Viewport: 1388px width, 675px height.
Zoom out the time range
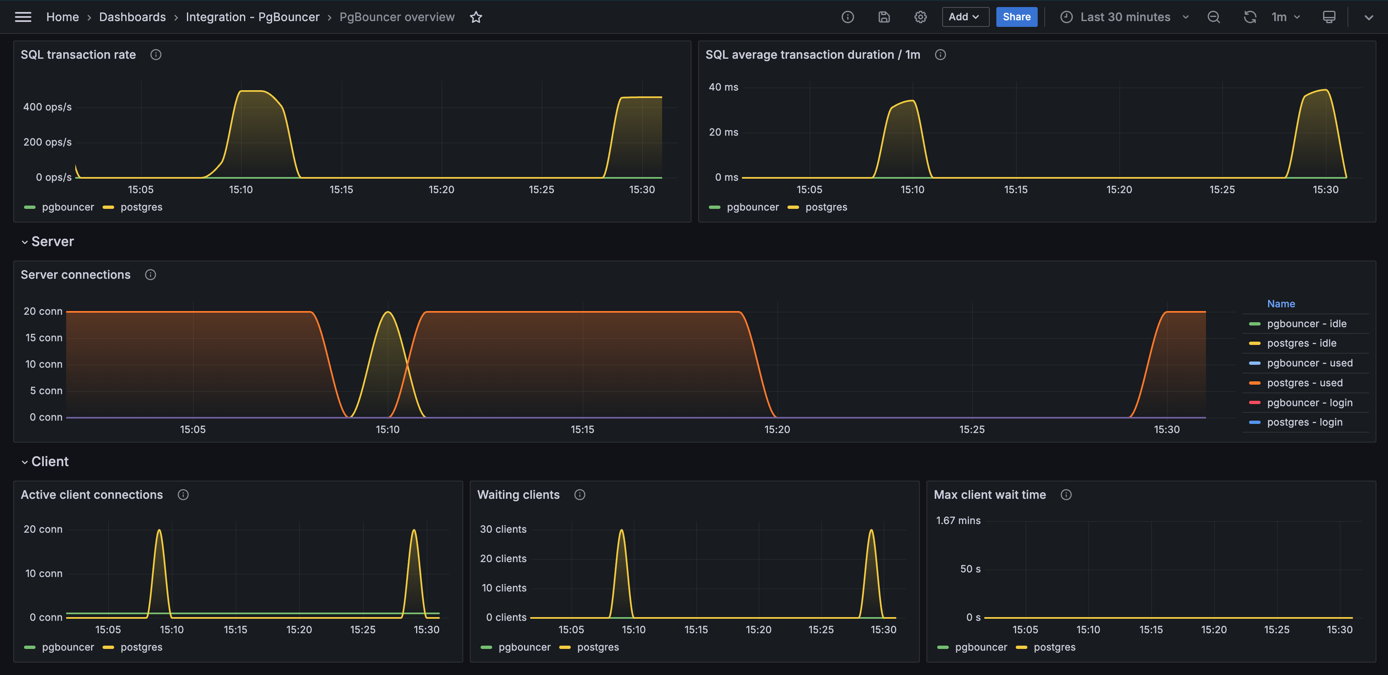pyautogui.click(x=1213, y=17)
